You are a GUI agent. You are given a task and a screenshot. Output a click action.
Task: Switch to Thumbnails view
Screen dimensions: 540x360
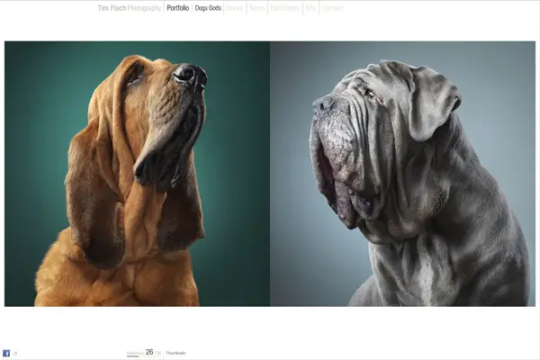[176, 353]
